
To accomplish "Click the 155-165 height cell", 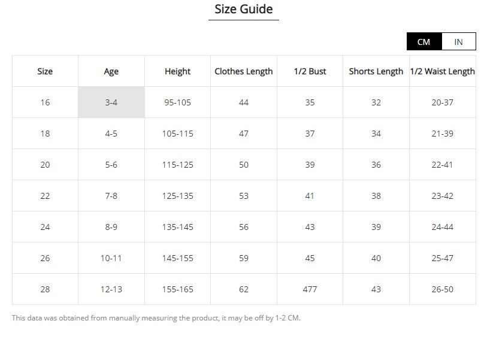I will (177, 289).
